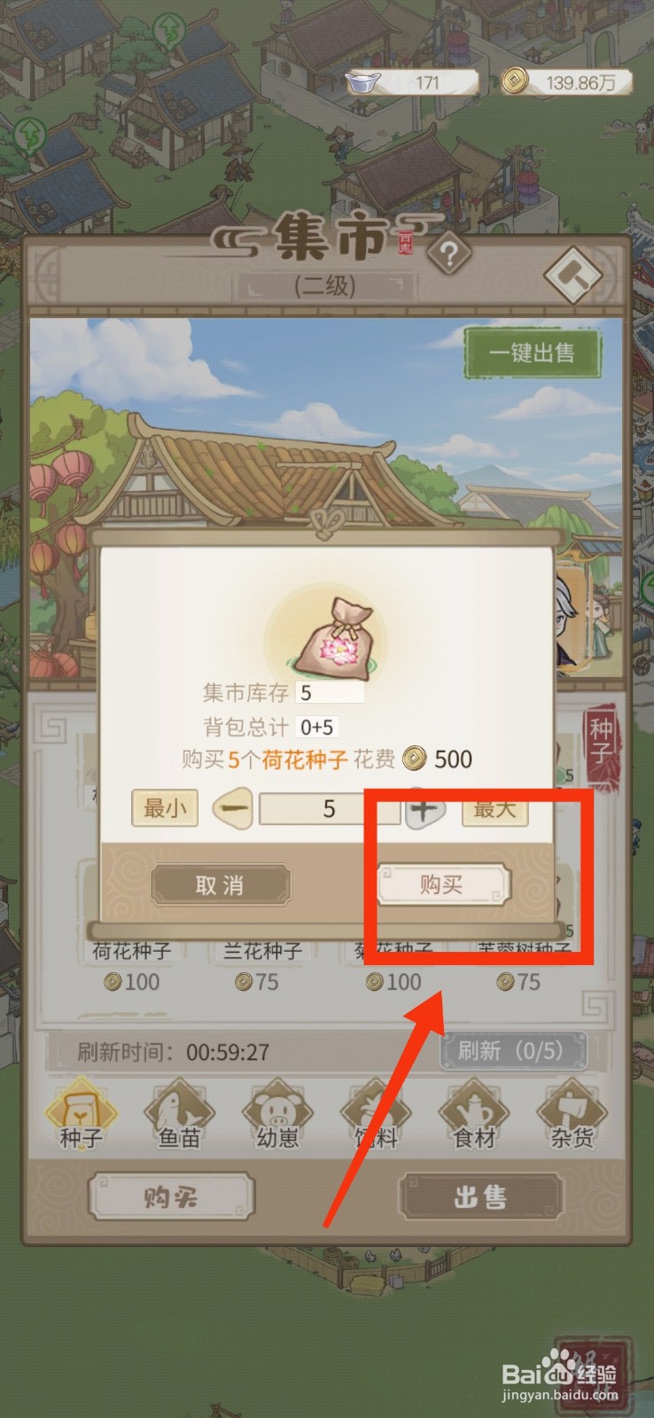Select the 种子 seeds category icon
This screenshot has height=1418, width=654.
point(81,1115)
